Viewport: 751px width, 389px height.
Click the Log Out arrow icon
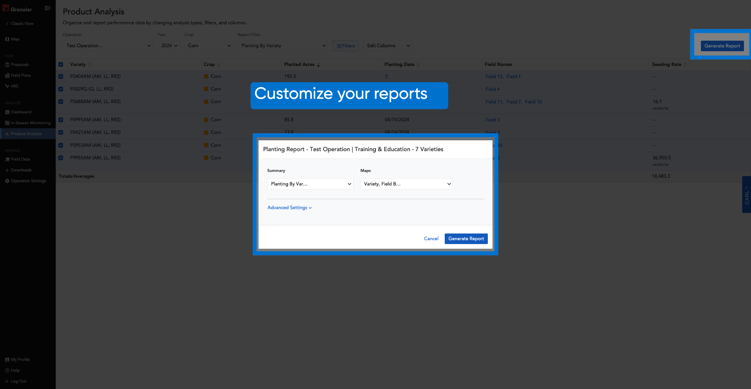pyautogui.click(x=7, y=382)
